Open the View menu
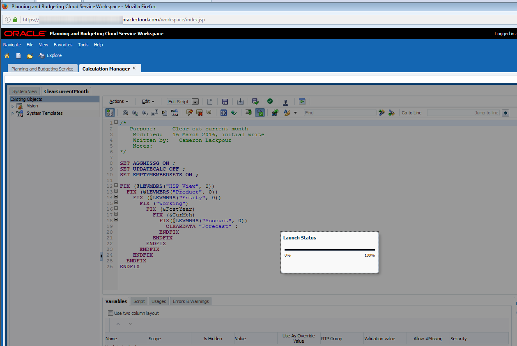 [44, 45]
